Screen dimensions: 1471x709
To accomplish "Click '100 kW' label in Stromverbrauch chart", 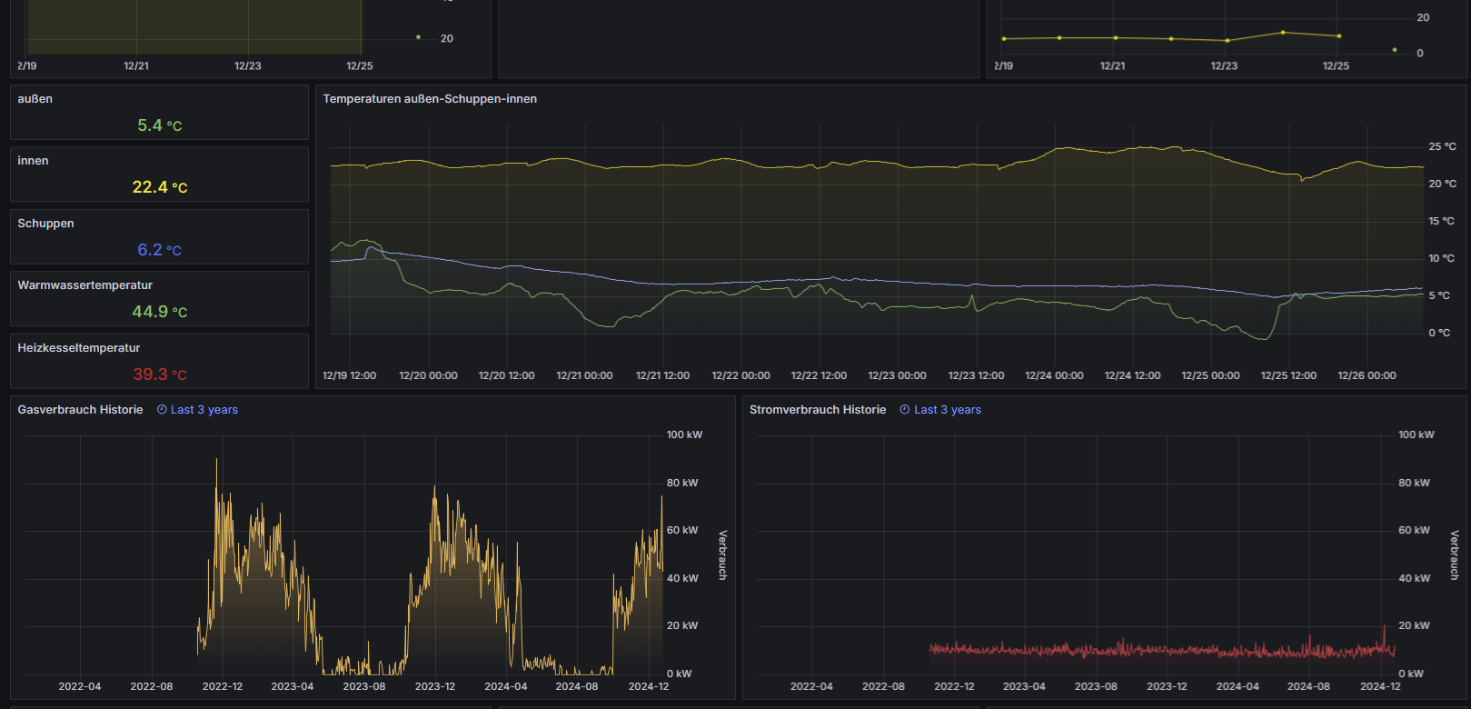I will pos(1416,434).
